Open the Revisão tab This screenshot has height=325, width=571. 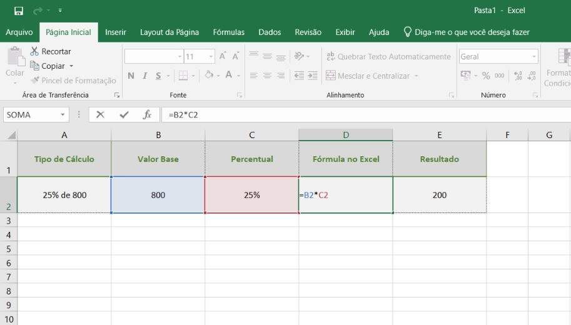(308, 32)
